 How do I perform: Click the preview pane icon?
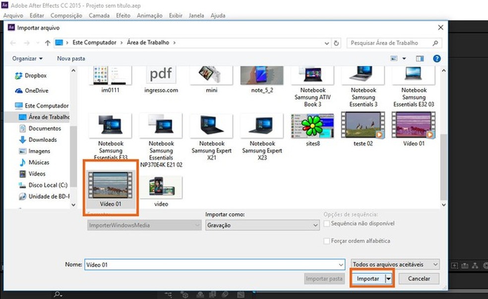pos(420,59)
